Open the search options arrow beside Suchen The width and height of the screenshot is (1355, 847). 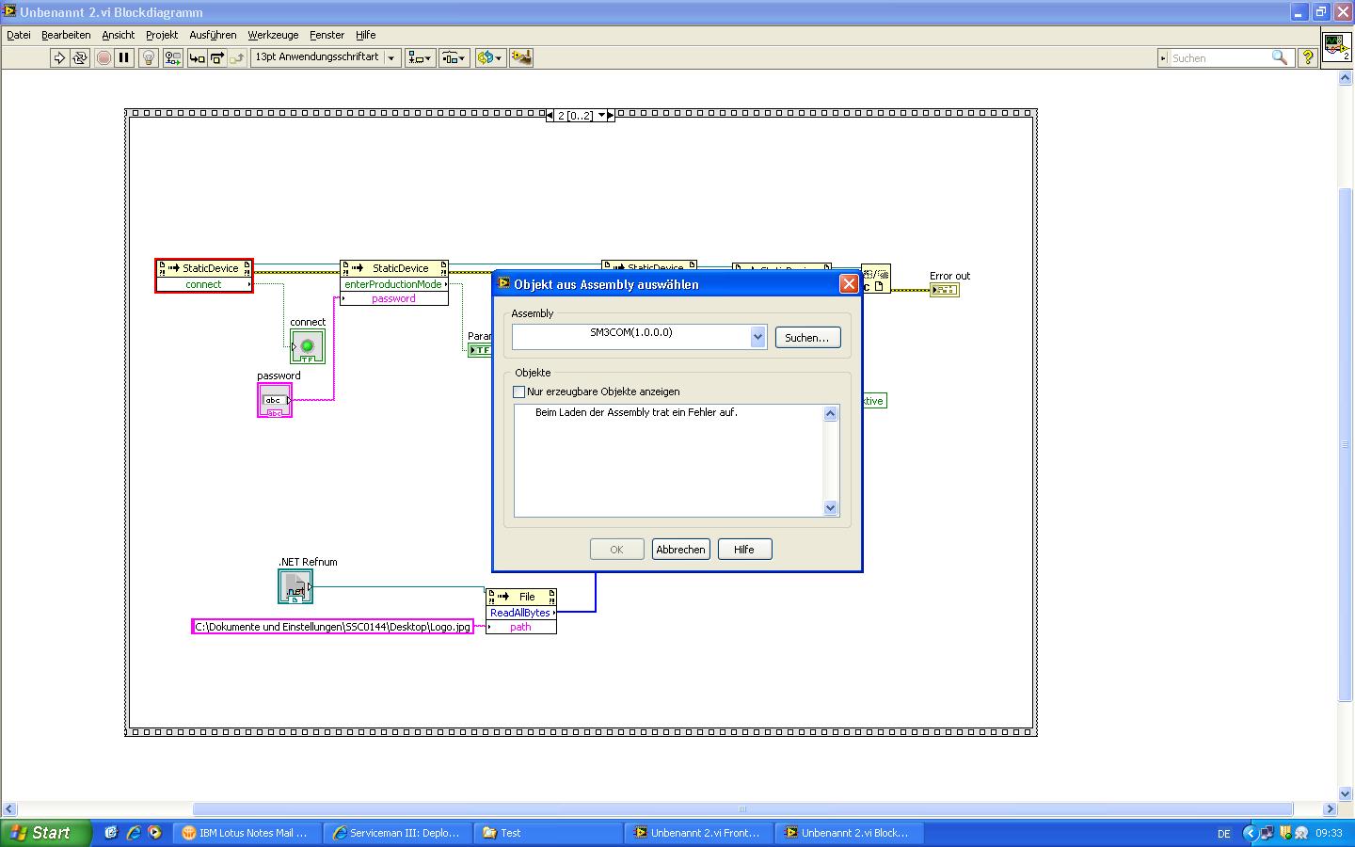pos(1164,58)
